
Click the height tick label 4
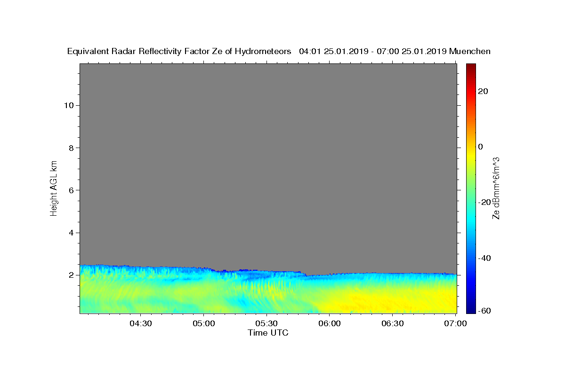coord(71,233)
